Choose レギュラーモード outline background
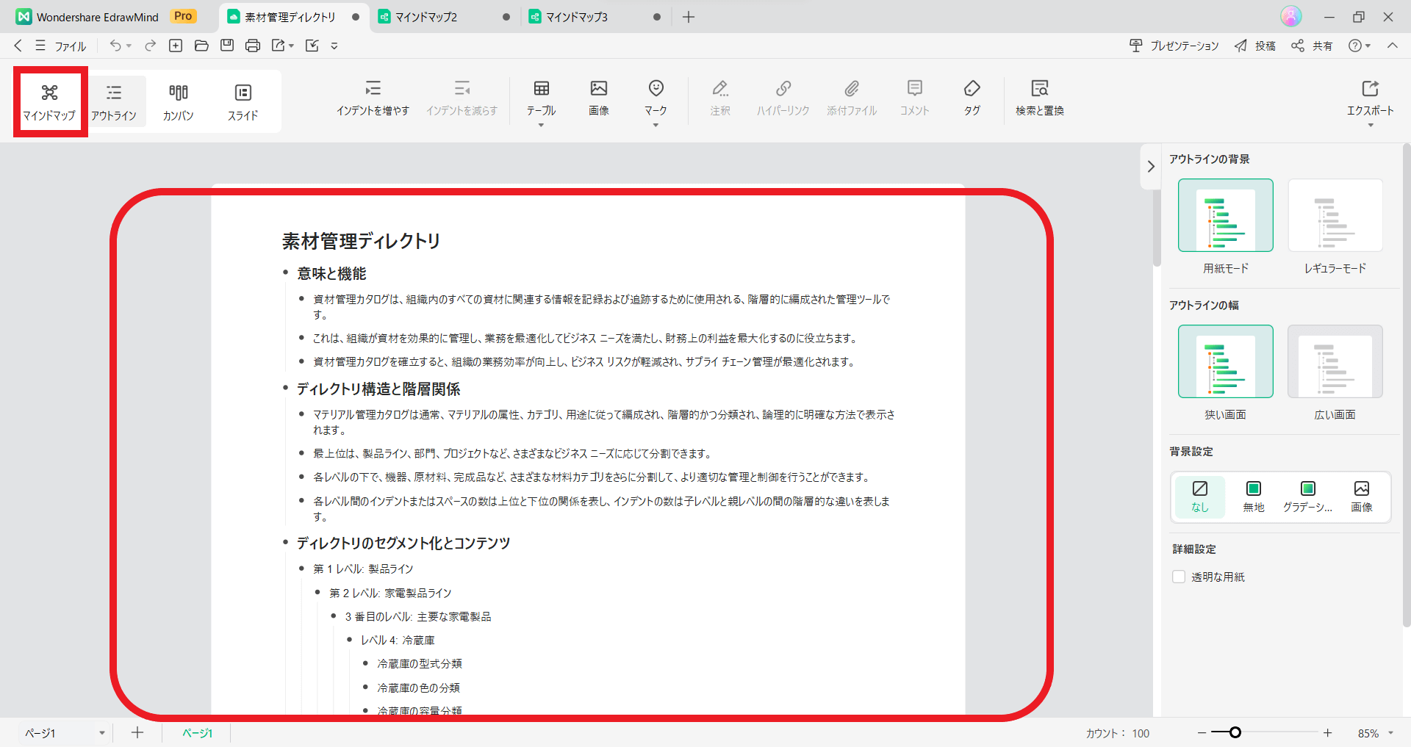The image size is (1411, 747). tap(1335, 215)
